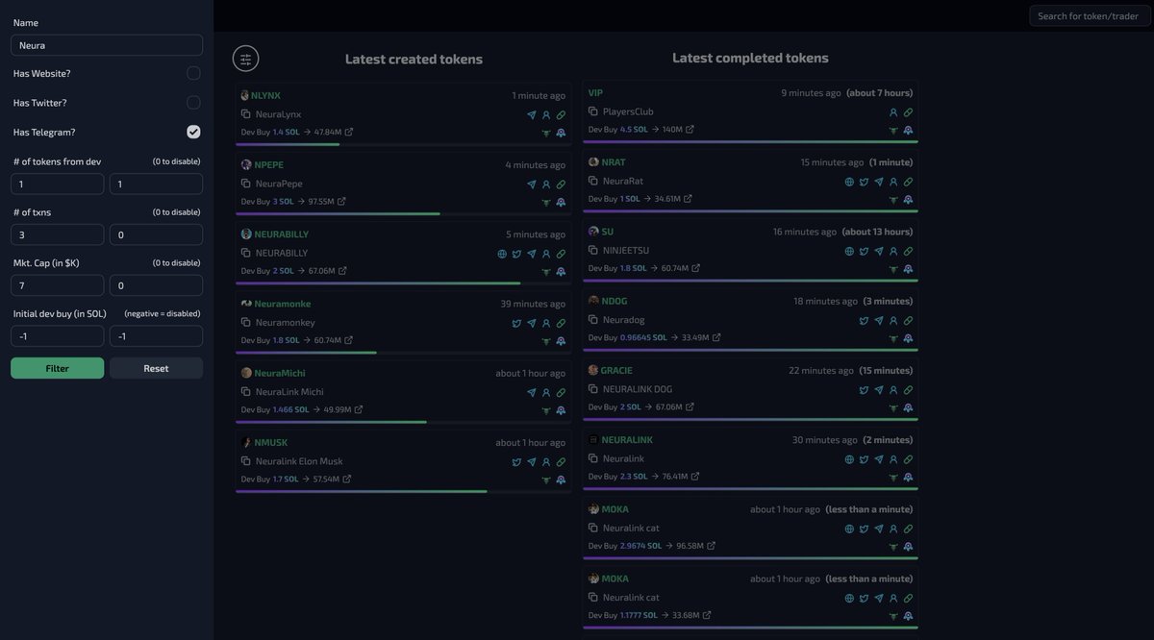Open the NEURABILLY token link
1154x640 pixels.
281,234
